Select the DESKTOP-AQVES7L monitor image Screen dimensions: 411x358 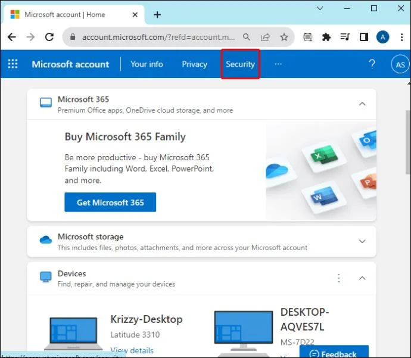(244, 331)
